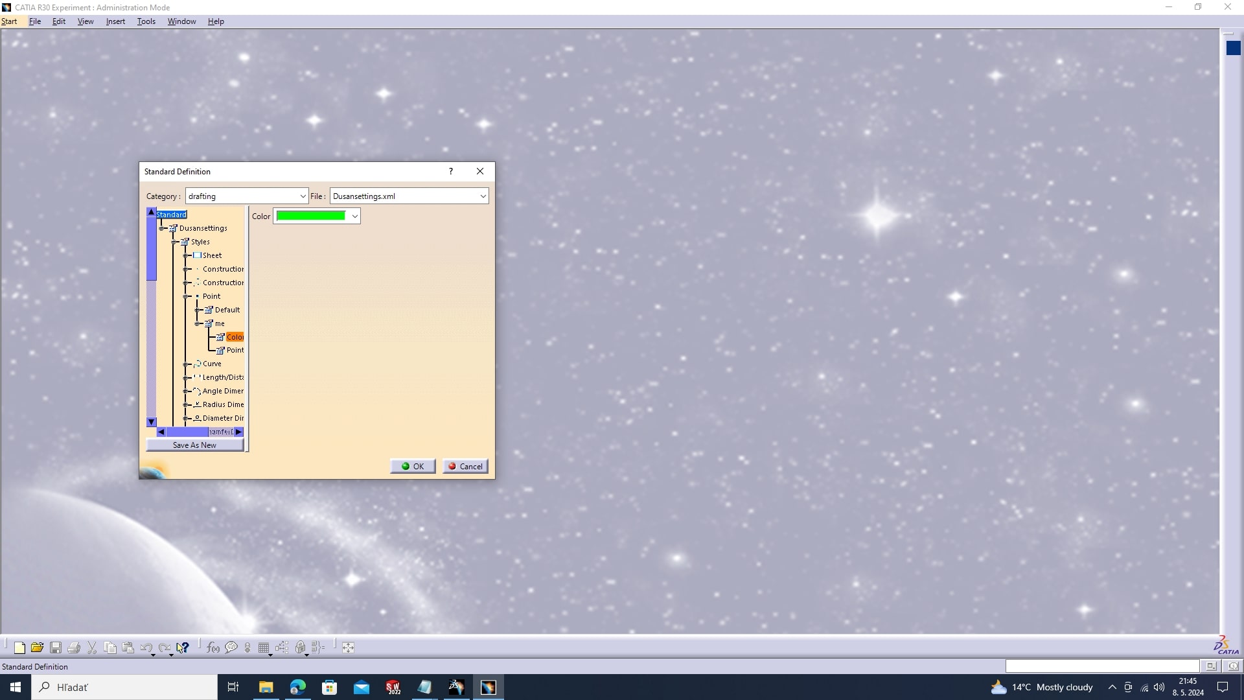Open the Help menu
This screenshot has width=1244, height=700.
click(x=216, y=21)
